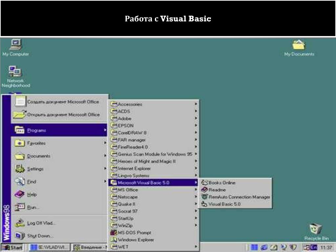Click the Start button

pos(13,248)
